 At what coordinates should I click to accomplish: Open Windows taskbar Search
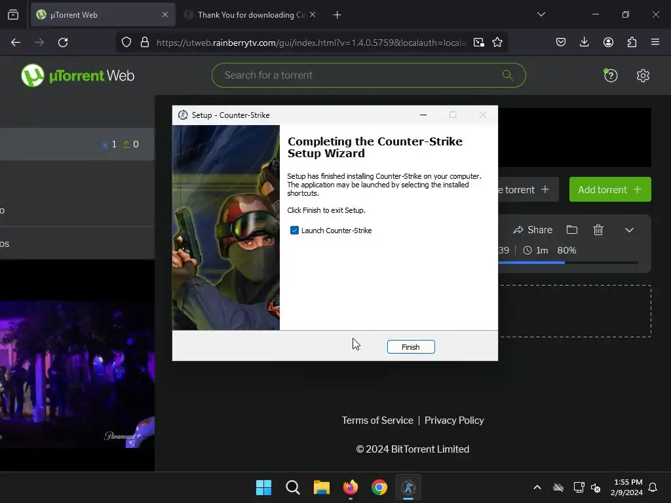click(293, 487)
